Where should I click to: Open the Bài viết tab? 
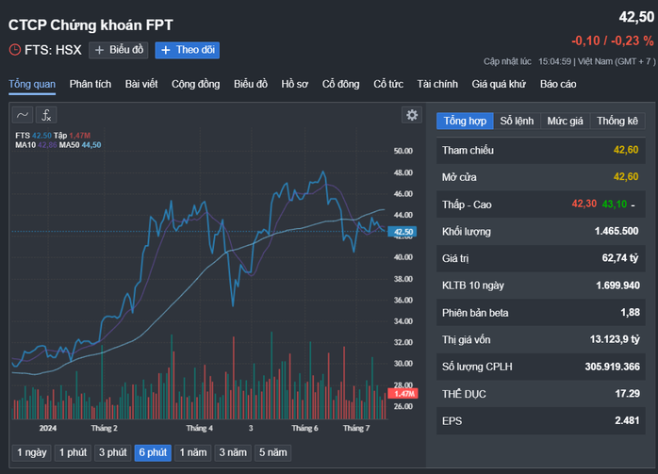[141, 84]
